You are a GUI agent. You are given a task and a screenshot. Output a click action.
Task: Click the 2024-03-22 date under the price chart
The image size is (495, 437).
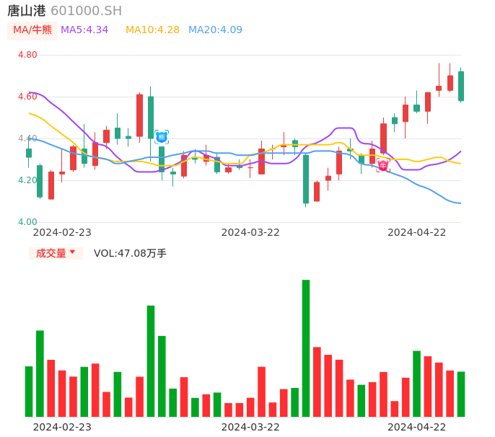click(250, 232)
